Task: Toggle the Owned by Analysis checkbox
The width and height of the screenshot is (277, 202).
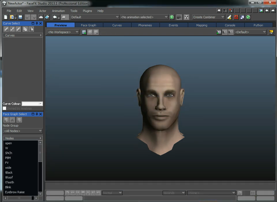Action: click(4, 108)
